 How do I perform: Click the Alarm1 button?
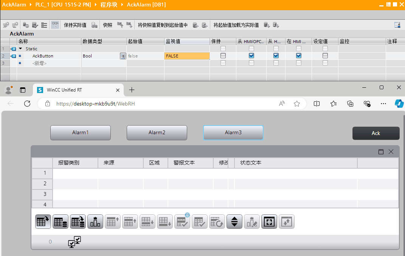pyautogui.click(x=80, y=132)
